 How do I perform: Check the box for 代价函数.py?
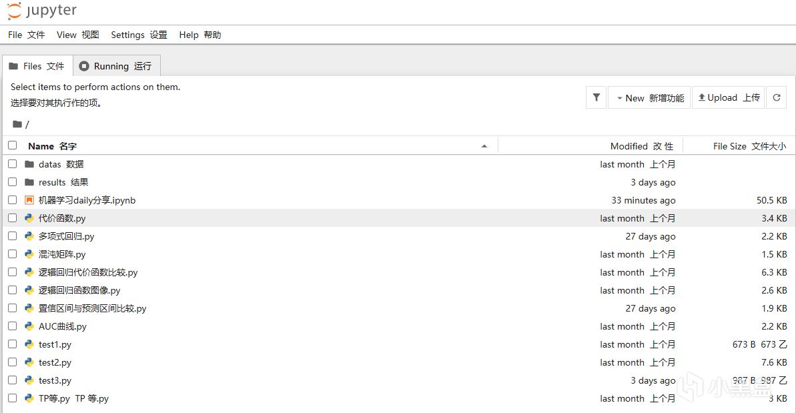(12, 218)
